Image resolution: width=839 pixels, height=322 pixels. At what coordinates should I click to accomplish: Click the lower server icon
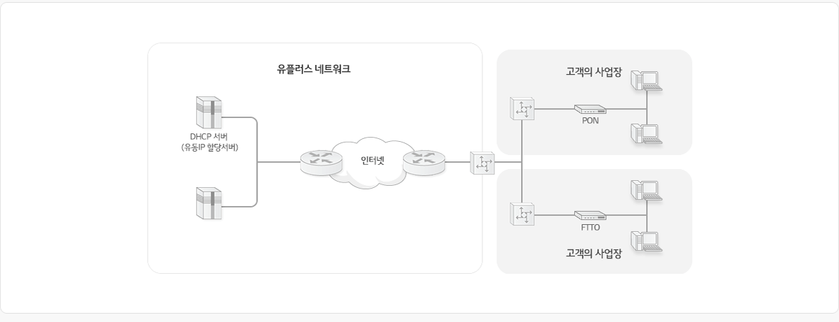point(208,203)
